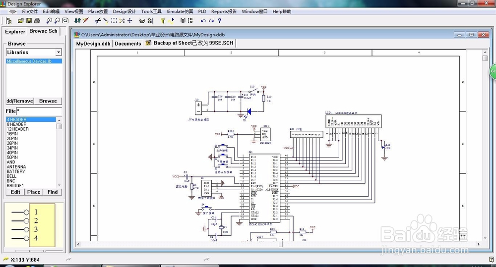Click the component list scrollbar thumb

point(59,126)
